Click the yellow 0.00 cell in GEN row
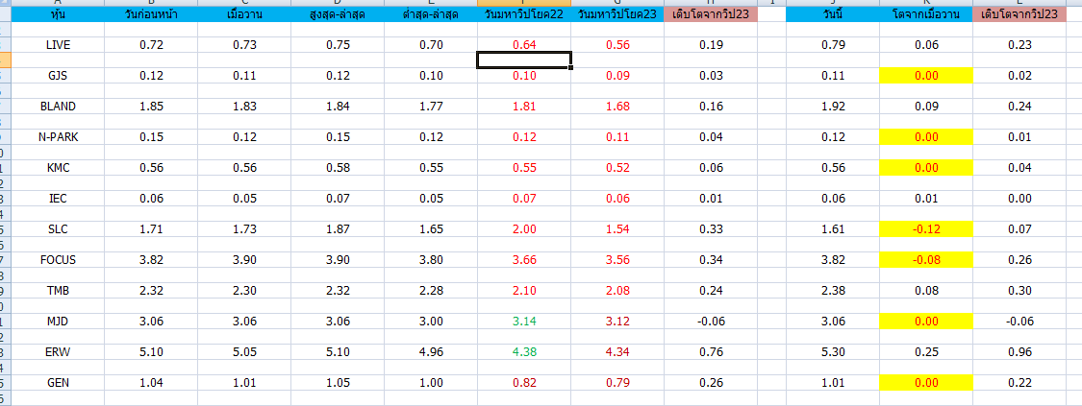Image resolution: width=1082 pixels, height=406 pixels. (926, 383)
